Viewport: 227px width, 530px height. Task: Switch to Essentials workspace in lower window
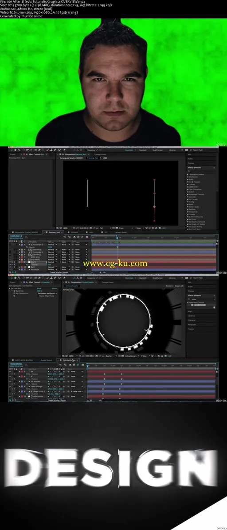(129, 278)
